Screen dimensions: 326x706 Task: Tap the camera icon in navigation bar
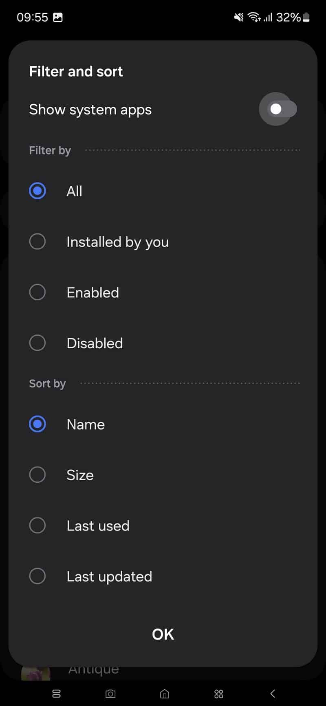point(110,693)
